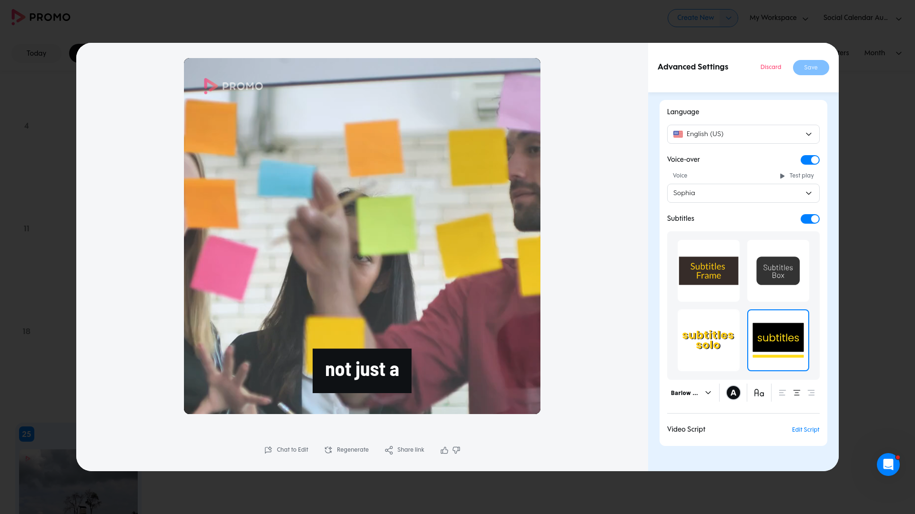Click the Today button in calendar
915x514 pixels.
point(36,53)
